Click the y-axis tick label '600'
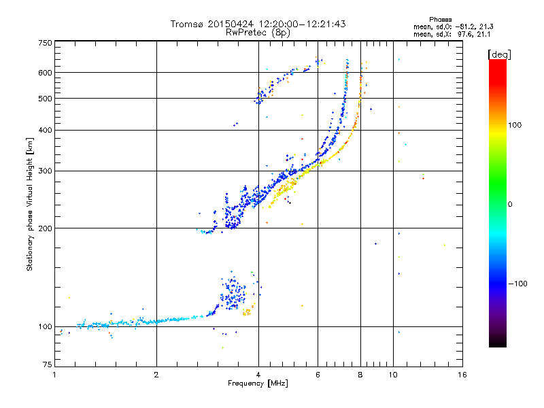Screen dimensions: 544x408 click(45, 73)
